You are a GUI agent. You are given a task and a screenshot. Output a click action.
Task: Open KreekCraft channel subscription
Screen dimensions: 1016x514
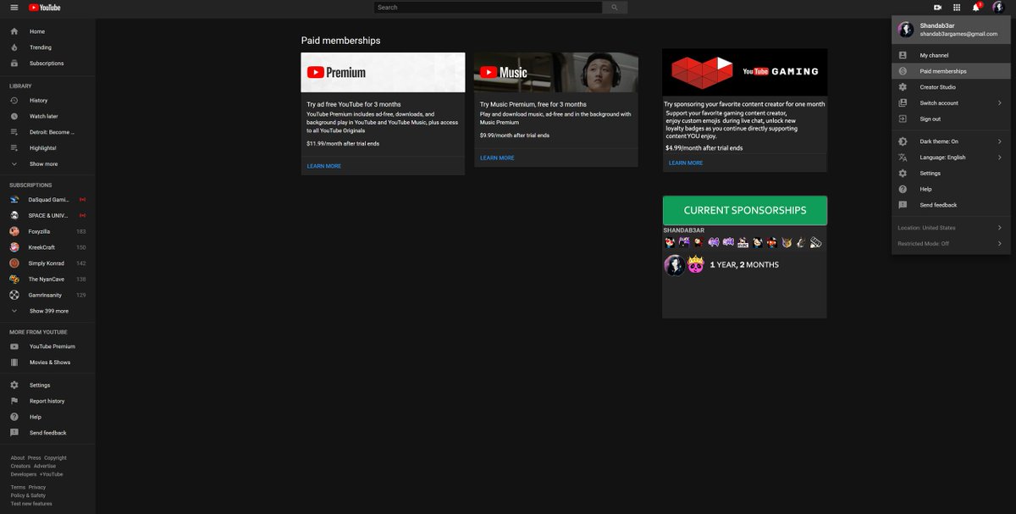coord(47,247)
